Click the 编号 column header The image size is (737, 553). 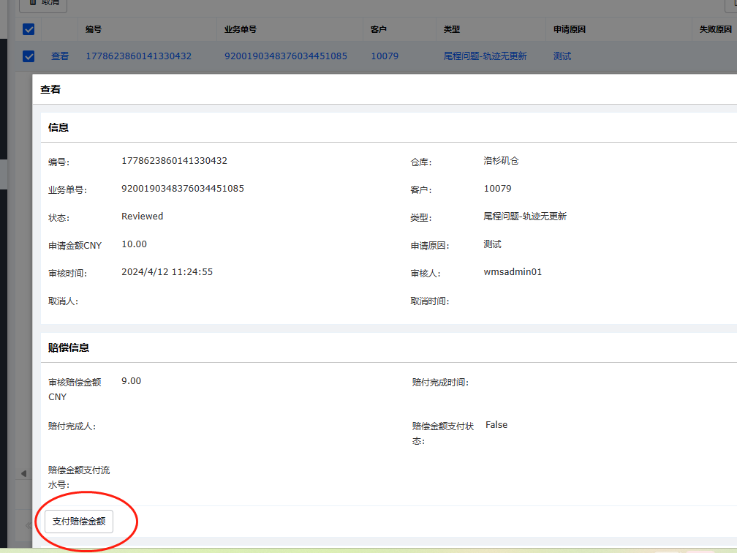click(x=94, y=30)
